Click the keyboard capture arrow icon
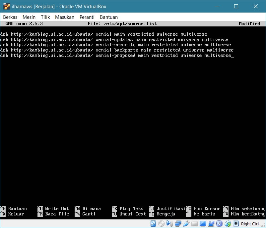This screenshot has height=228, width=266. [x=236, y=224]
